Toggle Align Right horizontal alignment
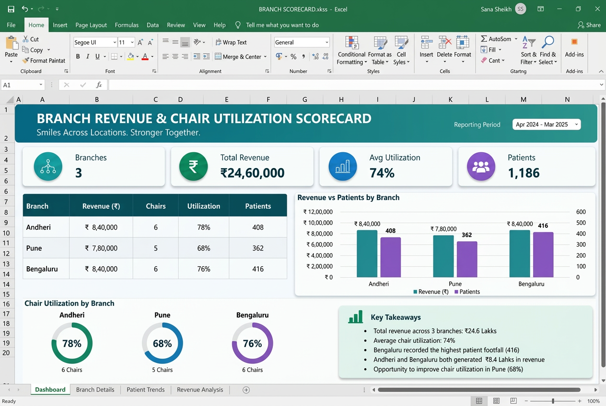 coord(185,56)
